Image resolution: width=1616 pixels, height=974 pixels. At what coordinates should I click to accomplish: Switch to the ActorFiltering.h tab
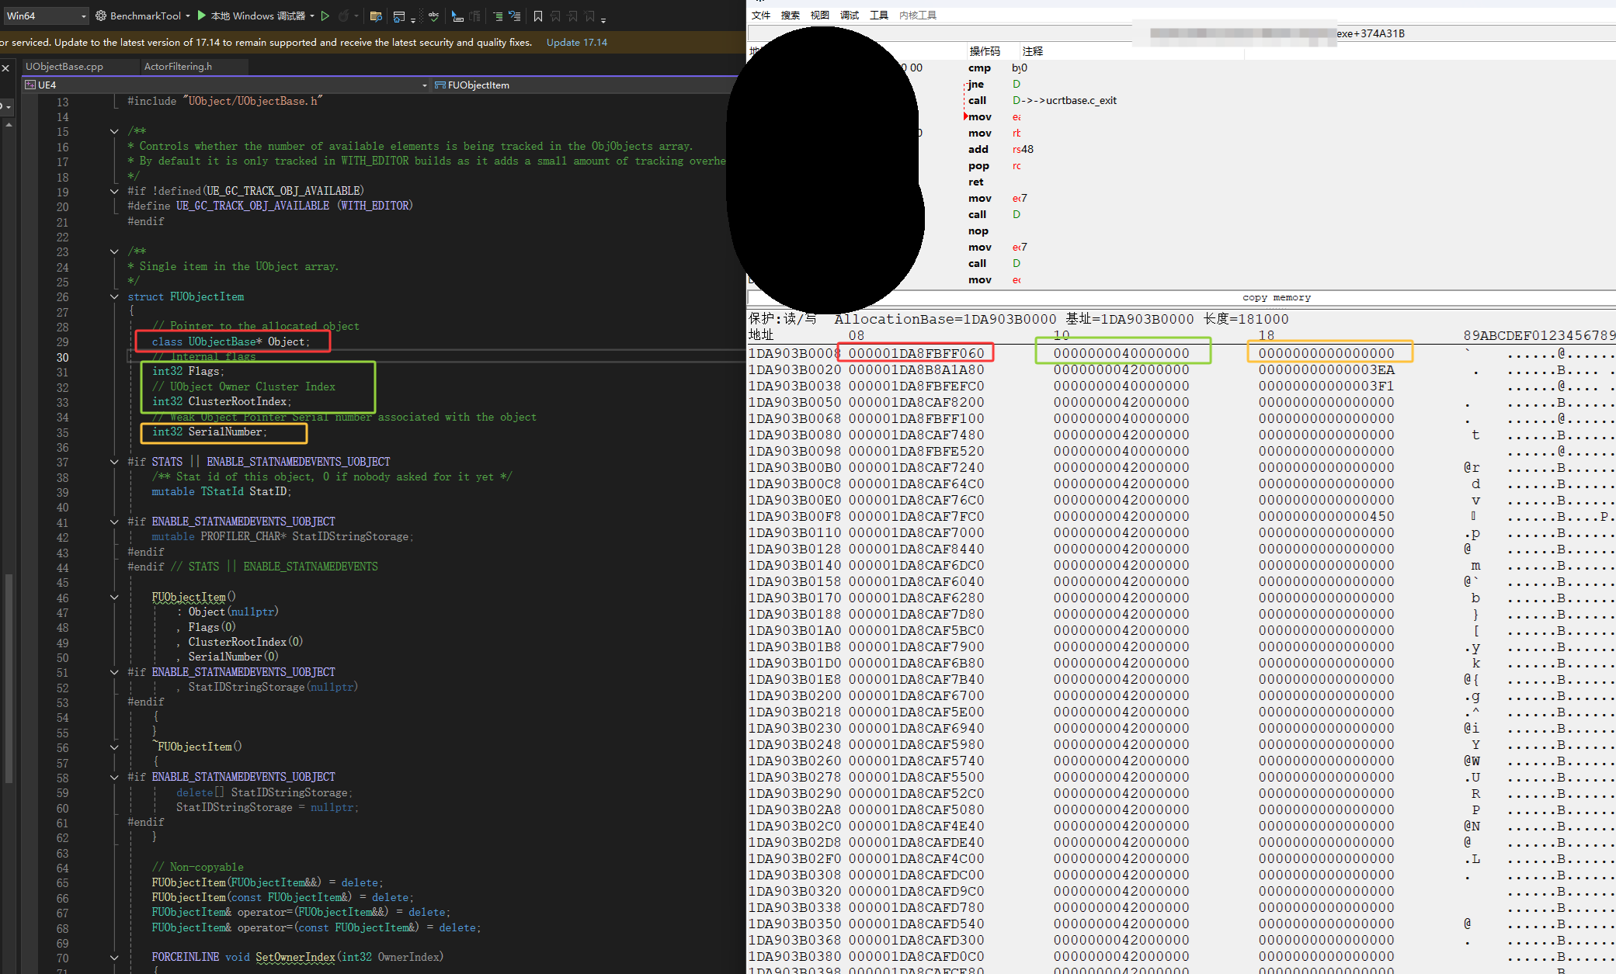coord(178,67)
